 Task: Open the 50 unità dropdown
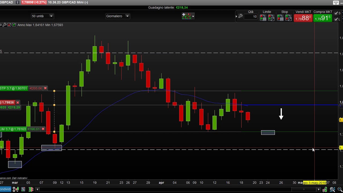click(x=42, y=16)
